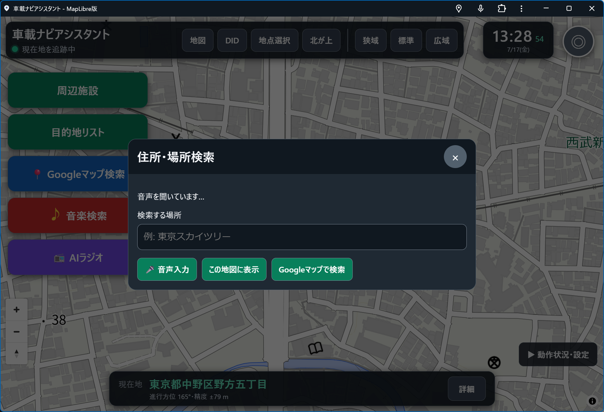Viewport: 604px width, 412px height.
Task: Zoom in with the plus map control
Action: click(17, 310)
